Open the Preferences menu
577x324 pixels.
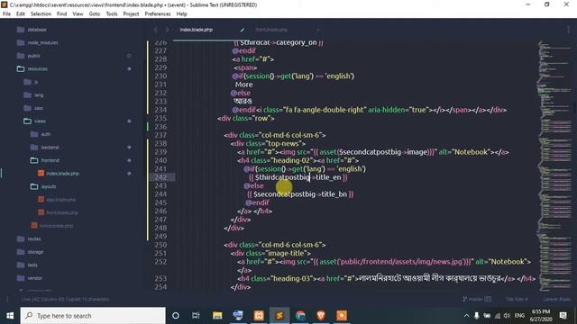[158, 14]
